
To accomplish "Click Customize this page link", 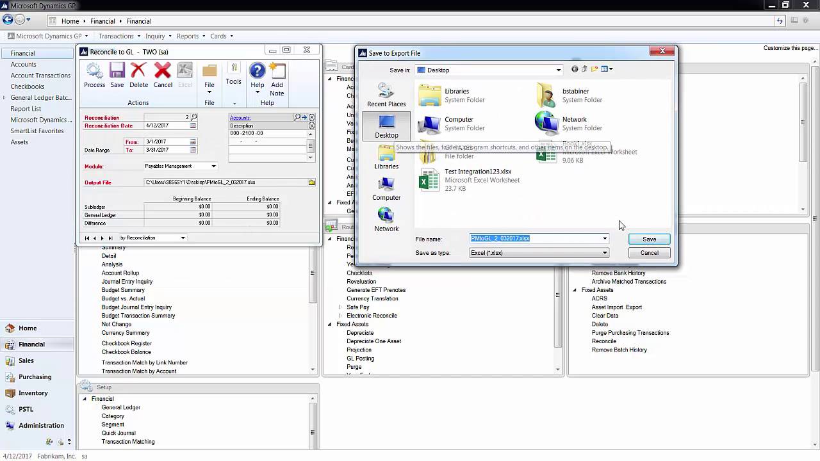I will click(x=790, y=49).
